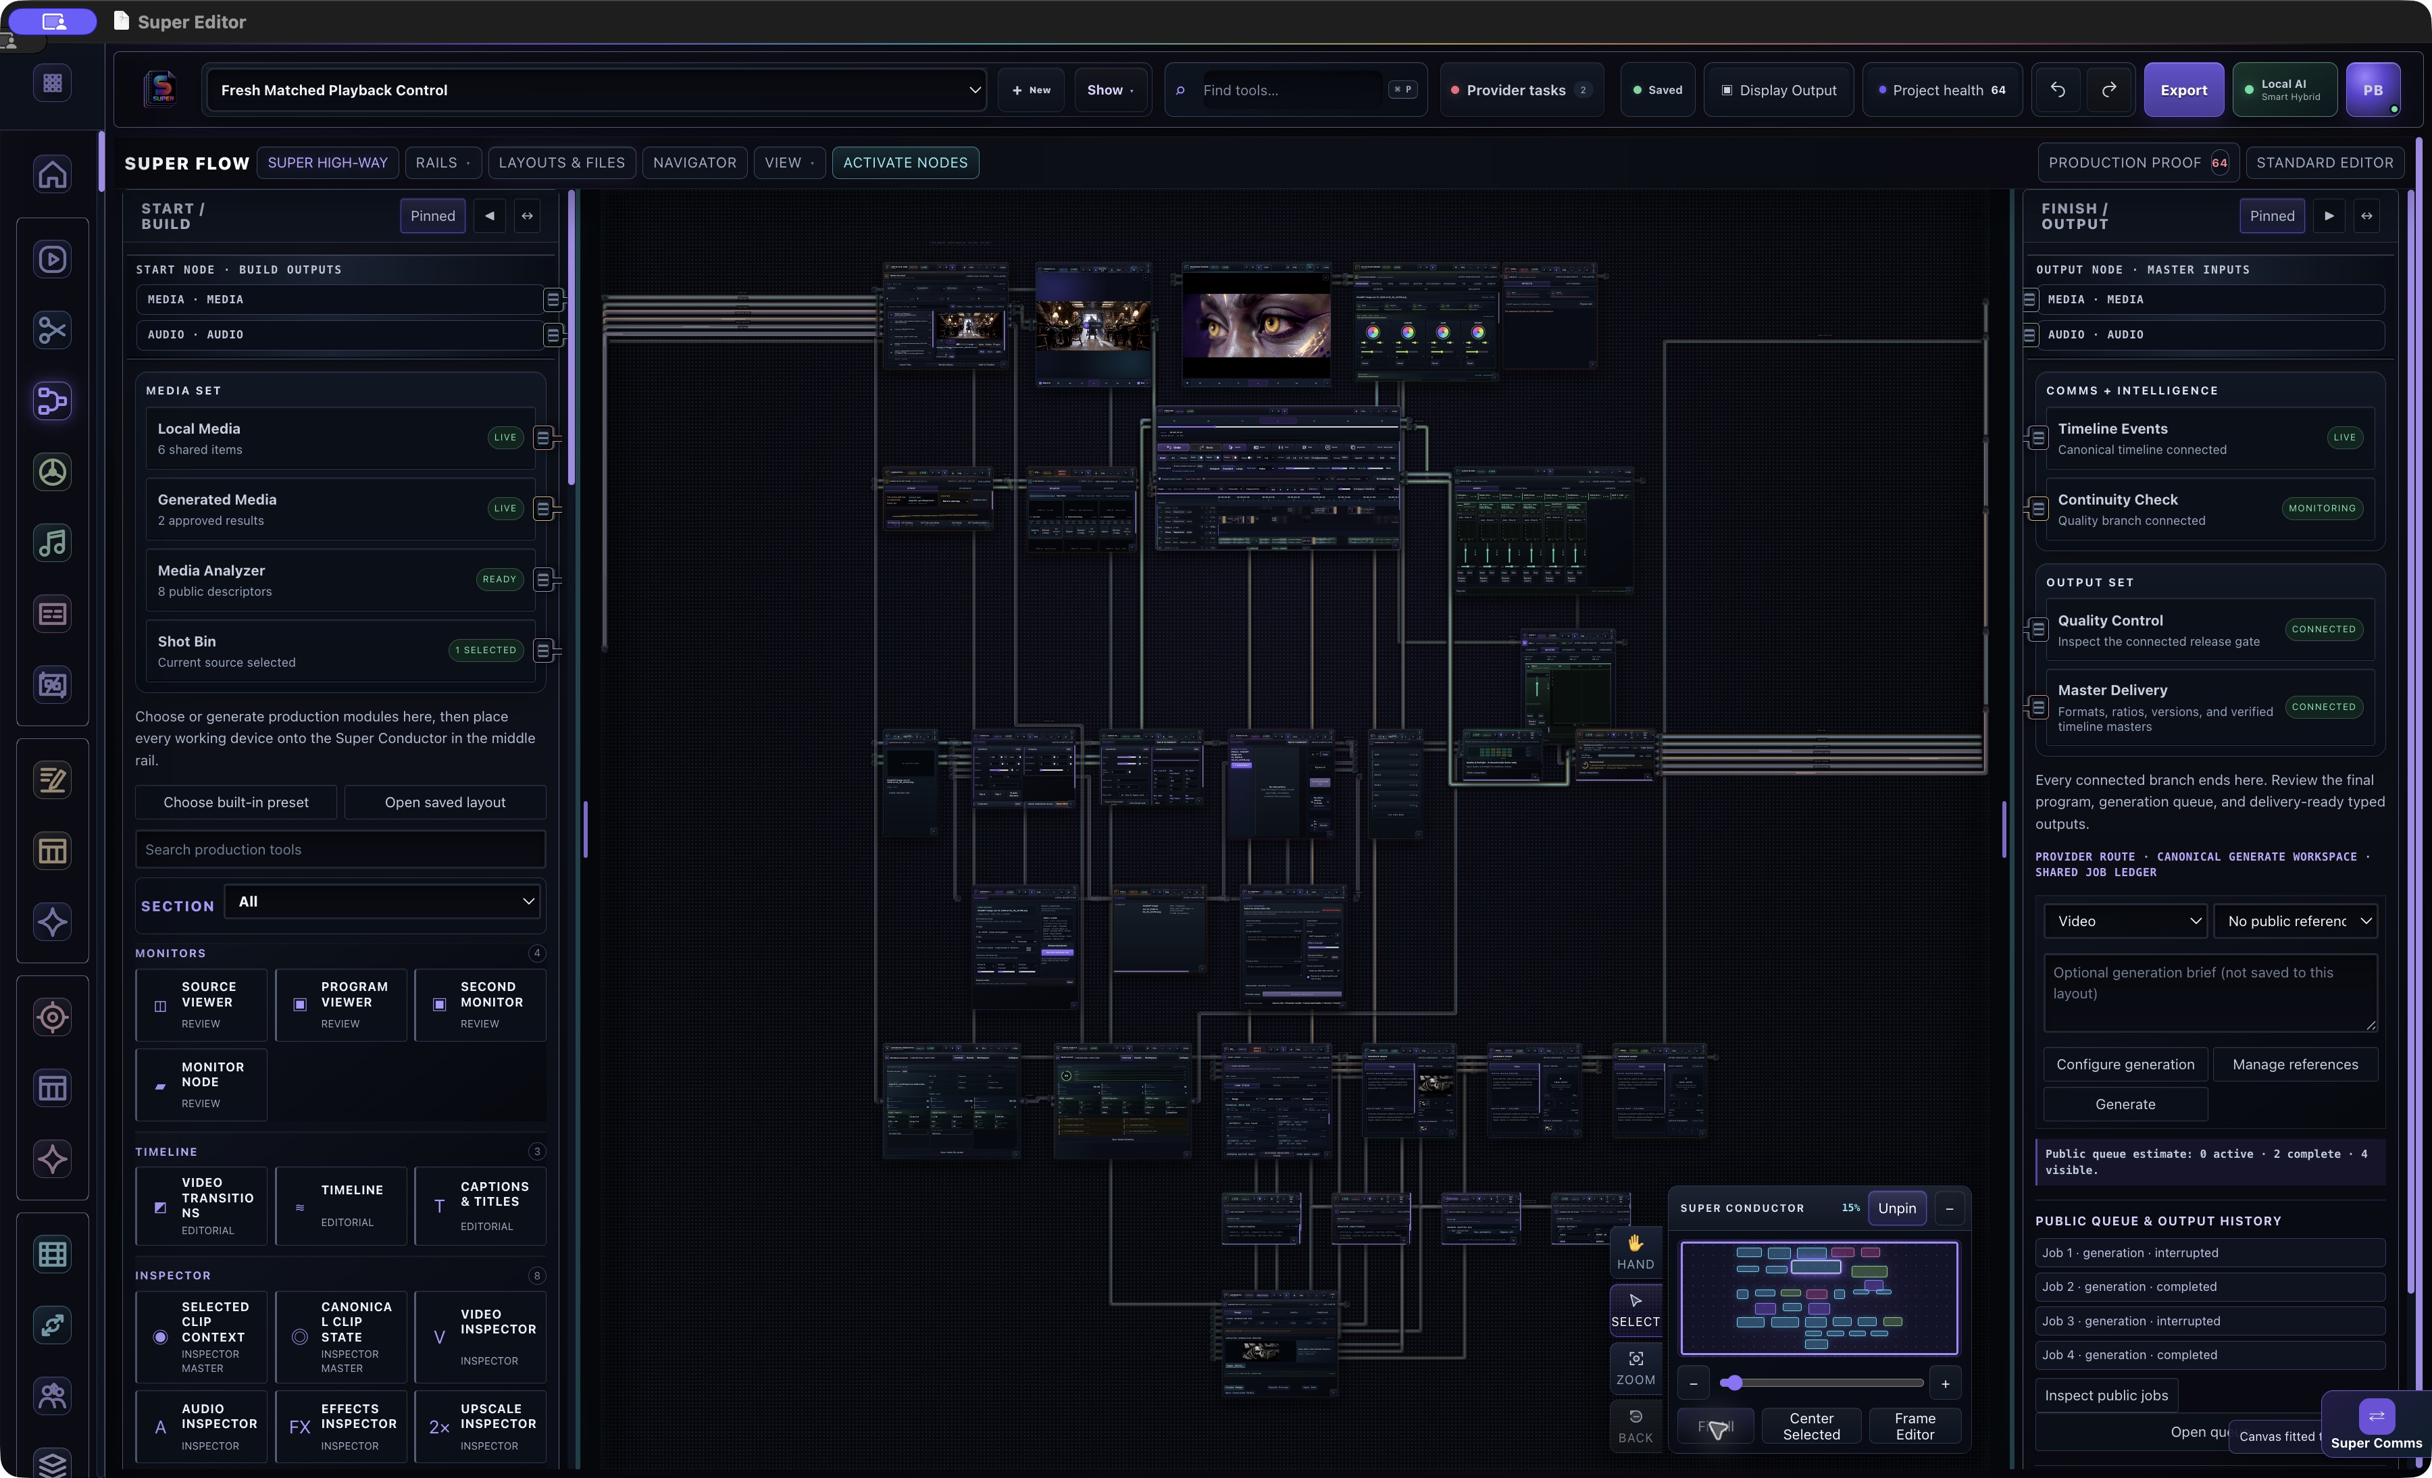2432x1478 pixels.
Task: Click the Shot Bin port icon
Action: [x=543, y=651]
